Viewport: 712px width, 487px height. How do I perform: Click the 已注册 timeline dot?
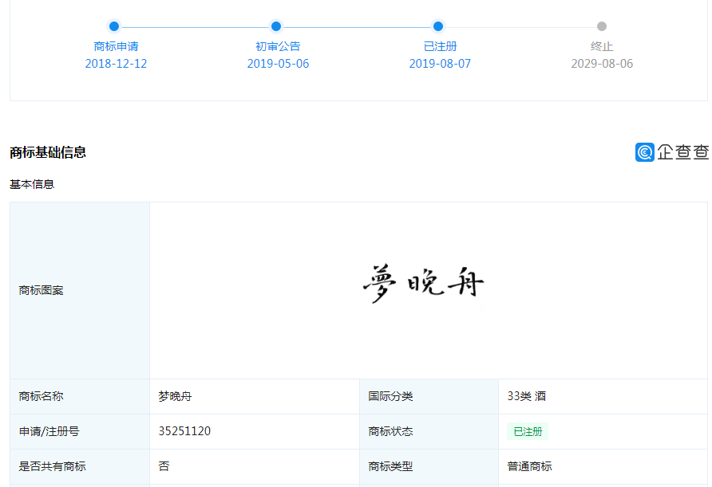[x=438, y=26]
